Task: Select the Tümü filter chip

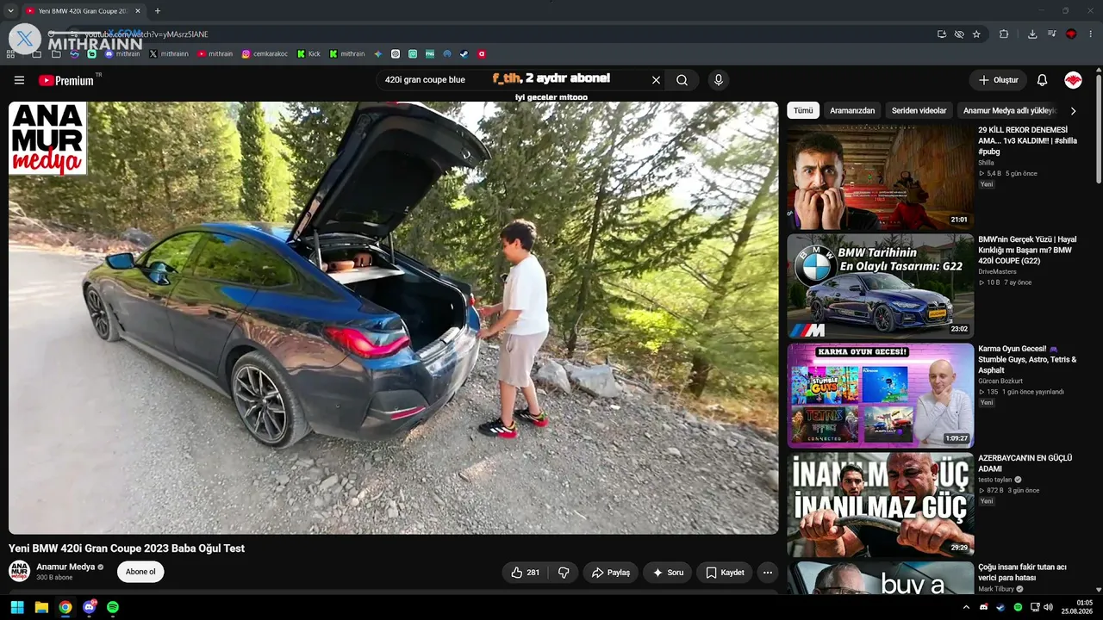Action: [803, 110]
